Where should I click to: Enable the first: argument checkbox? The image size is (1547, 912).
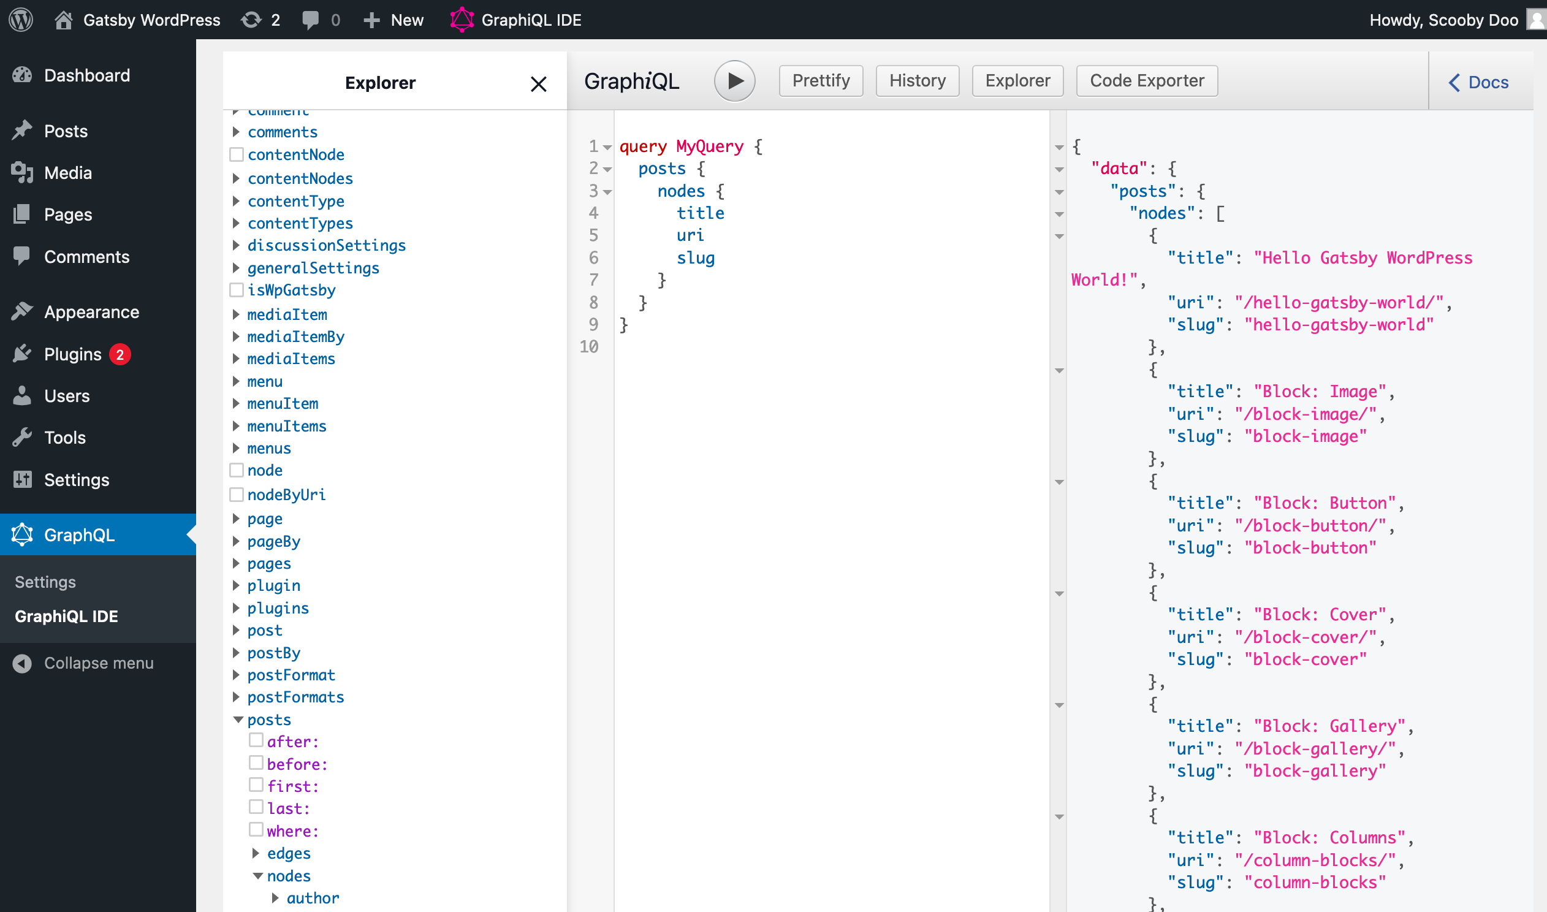pyautogui.click(x=256, y=785)
